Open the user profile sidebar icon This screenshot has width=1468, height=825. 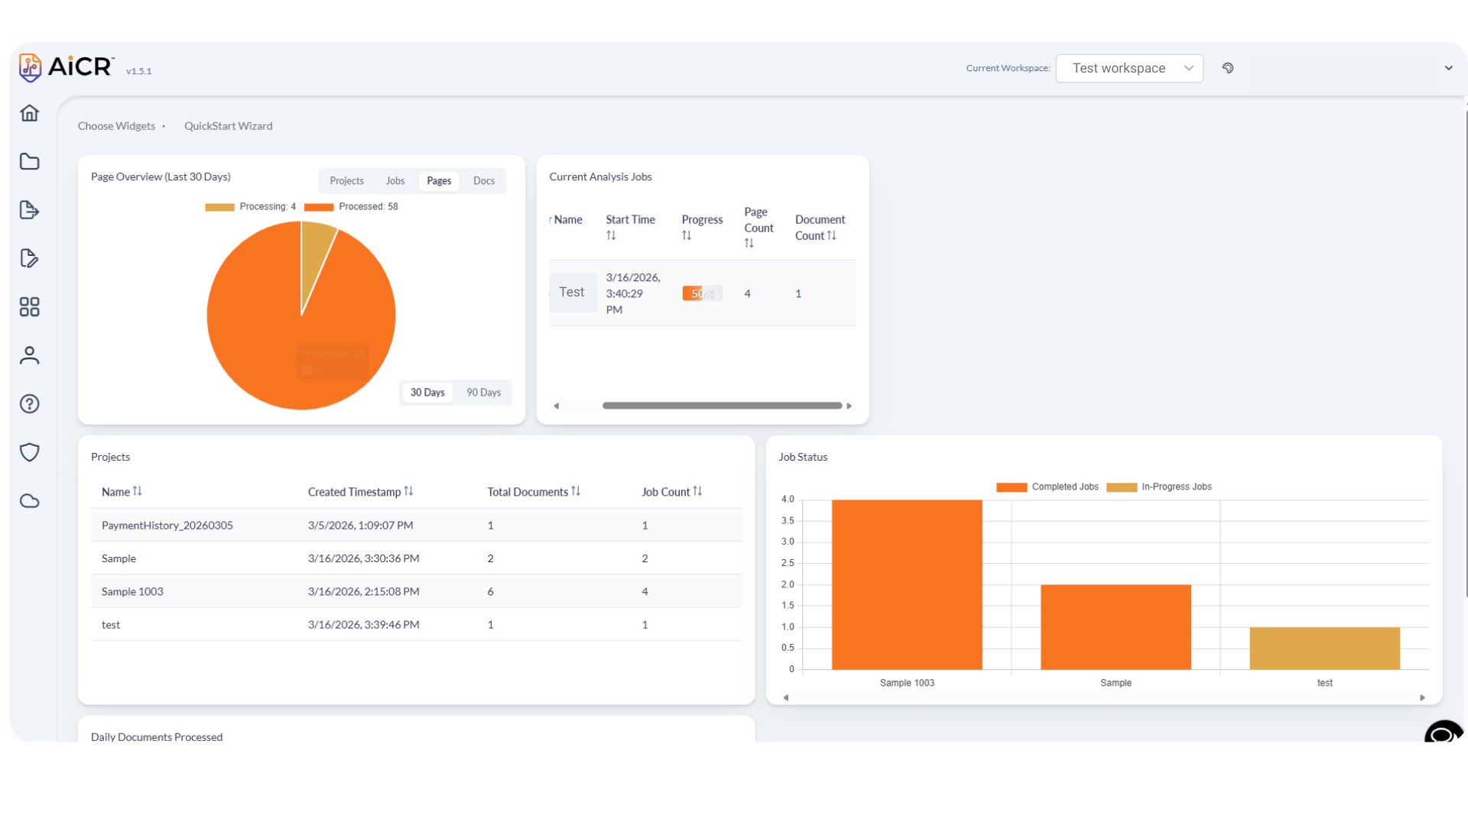click(x=29, y=355)
